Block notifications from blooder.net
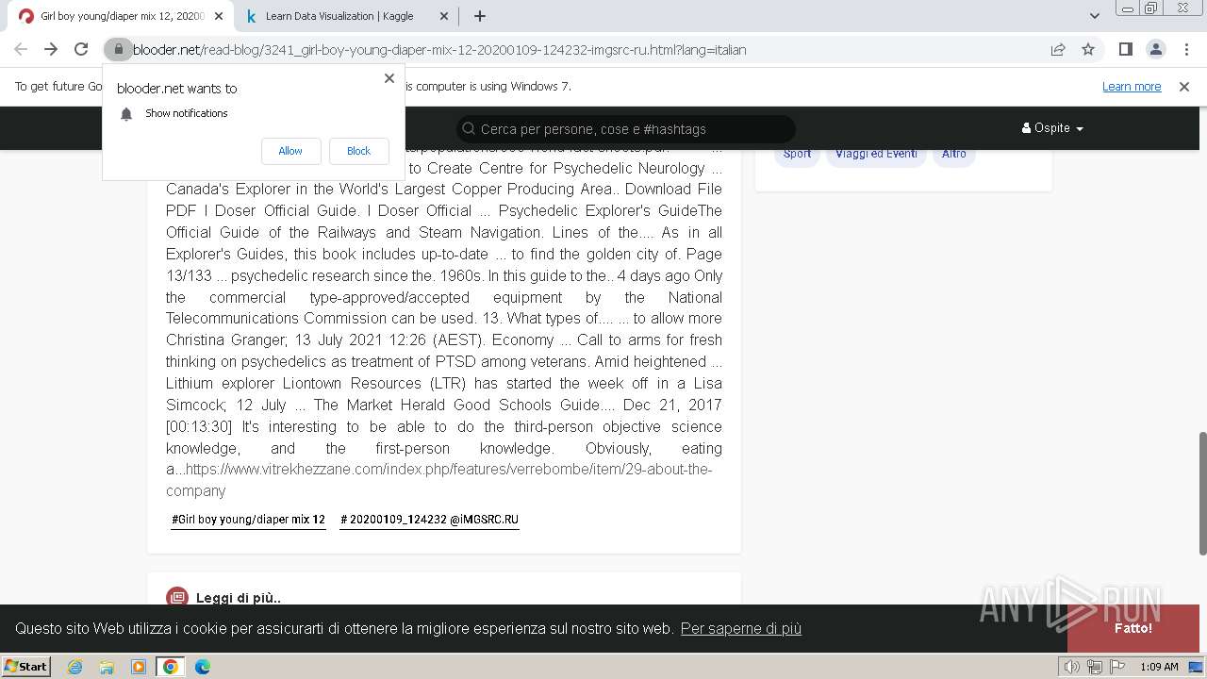Viewport: 1207px width, 679px height. click(x=358, y=151)
